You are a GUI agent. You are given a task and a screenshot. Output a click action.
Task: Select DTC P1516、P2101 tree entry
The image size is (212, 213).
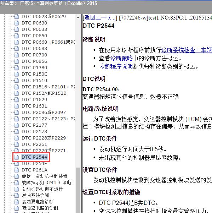[x=48, y=87]
